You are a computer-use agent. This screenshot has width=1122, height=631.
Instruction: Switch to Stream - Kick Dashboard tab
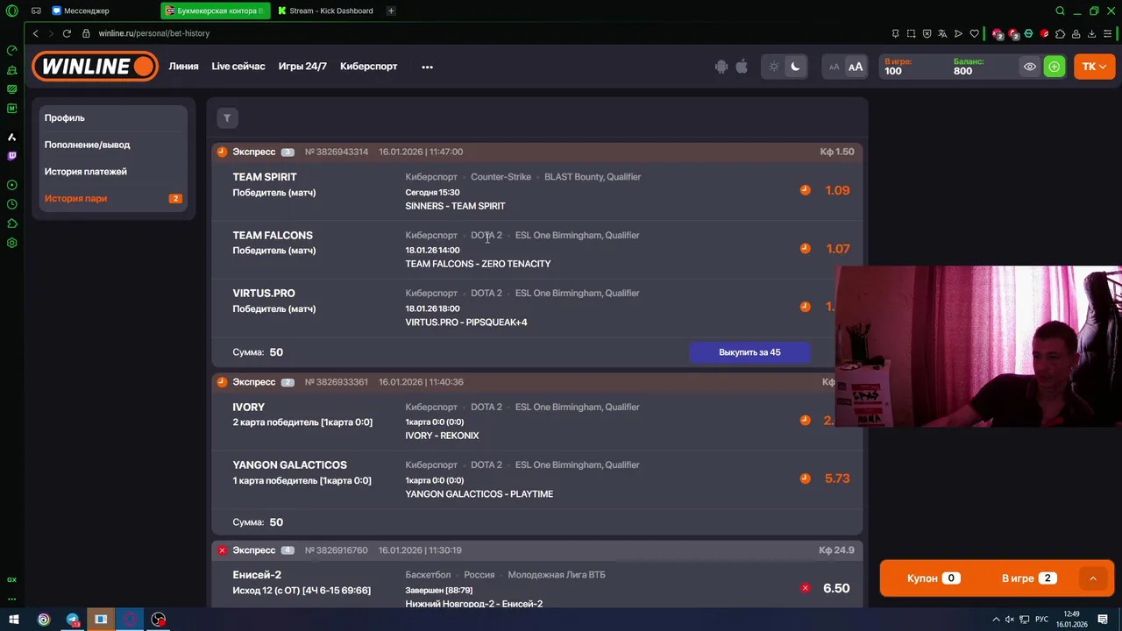[x=325, y=11]
